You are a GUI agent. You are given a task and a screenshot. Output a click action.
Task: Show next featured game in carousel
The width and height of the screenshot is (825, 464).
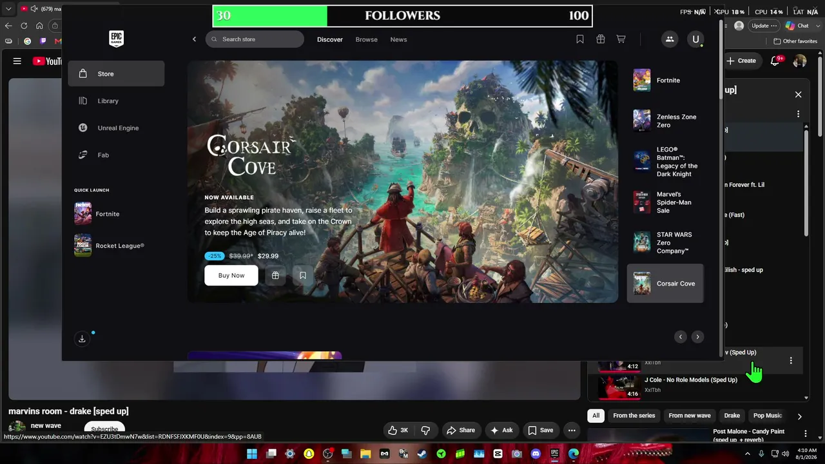[x=697, y=337]
